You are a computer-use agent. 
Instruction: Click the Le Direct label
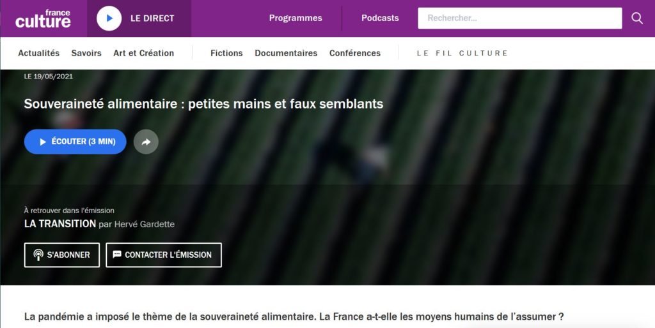(x=152, y=19)
